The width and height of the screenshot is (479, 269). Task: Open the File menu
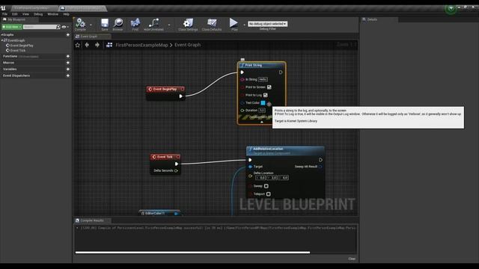click(5, 14)
